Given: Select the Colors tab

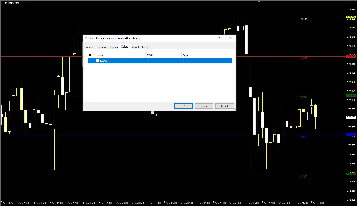Looking at the screenshot, I should pos(125,47).
